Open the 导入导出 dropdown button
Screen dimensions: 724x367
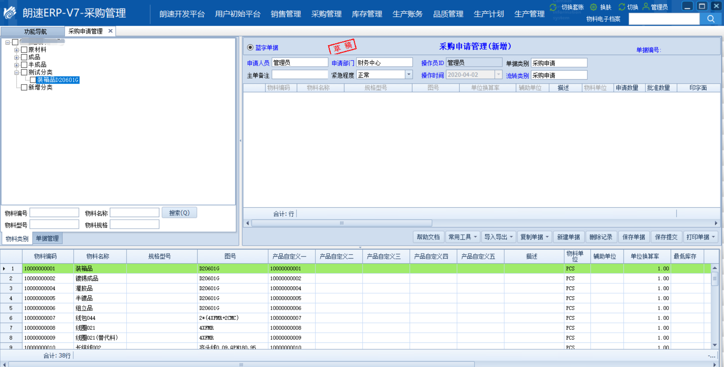[499, 237]
